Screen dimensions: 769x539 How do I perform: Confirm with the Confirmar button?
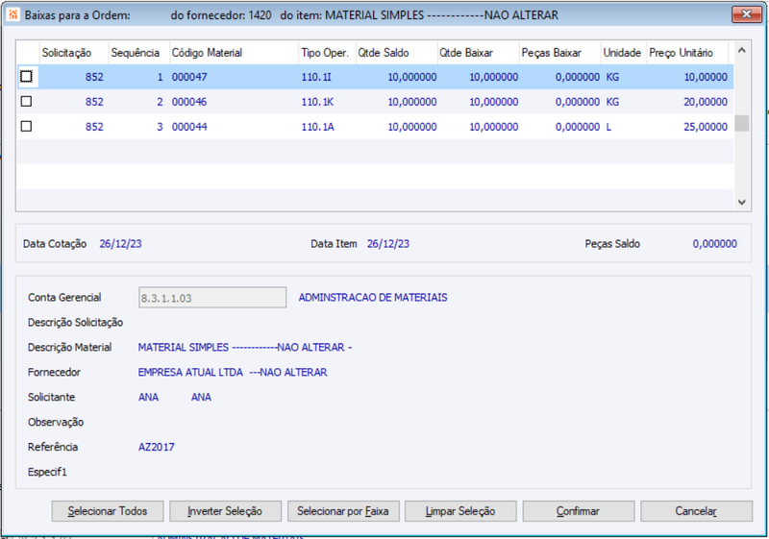pos(579,511)
